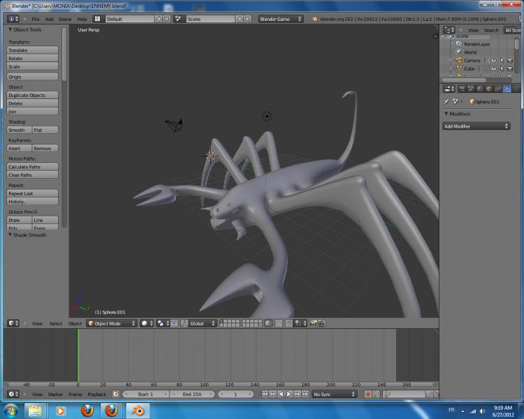
Task: Switch to Render properties tab
Action: click(462, 89)
